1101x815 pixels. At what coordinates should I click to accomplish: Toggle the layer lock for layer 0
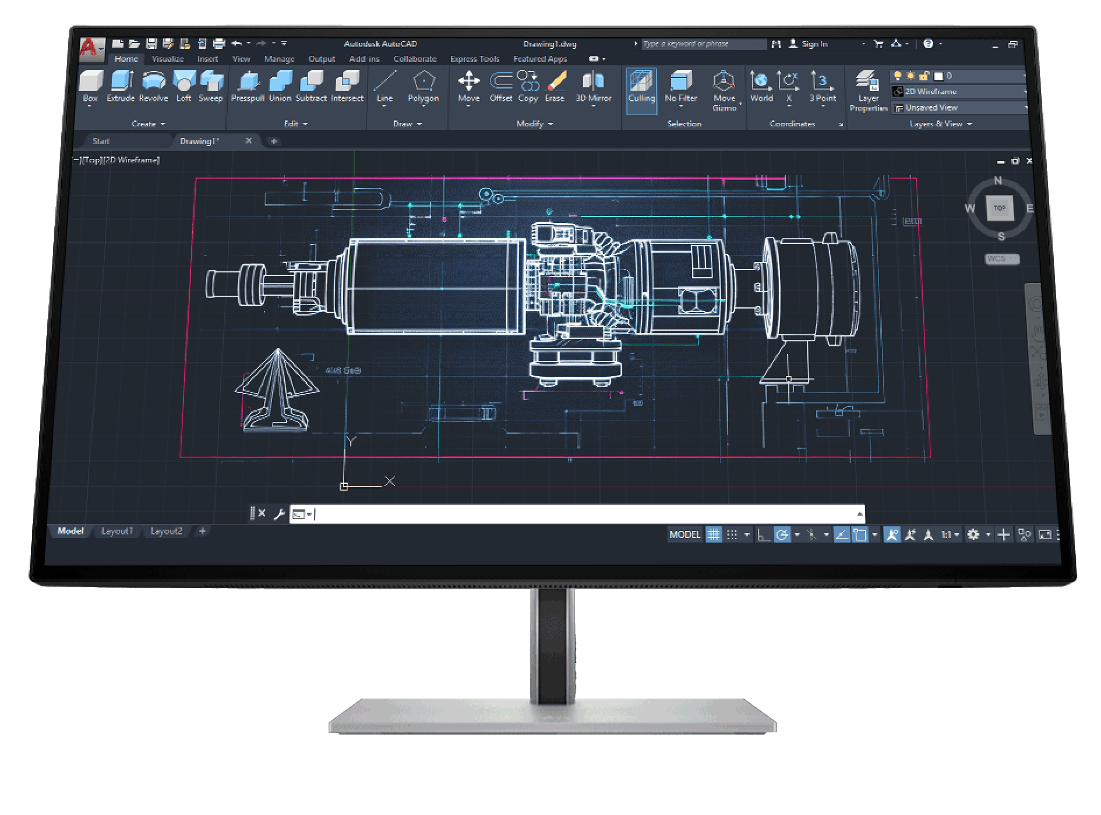(x=923, y=75)
